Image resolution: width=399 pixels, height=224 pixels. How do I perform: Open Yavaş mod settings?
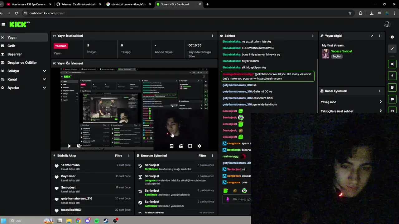click(351, 102)
